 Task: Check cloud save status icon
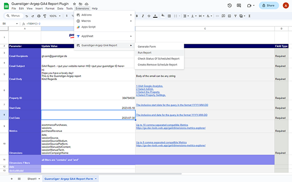coord(87,4)
